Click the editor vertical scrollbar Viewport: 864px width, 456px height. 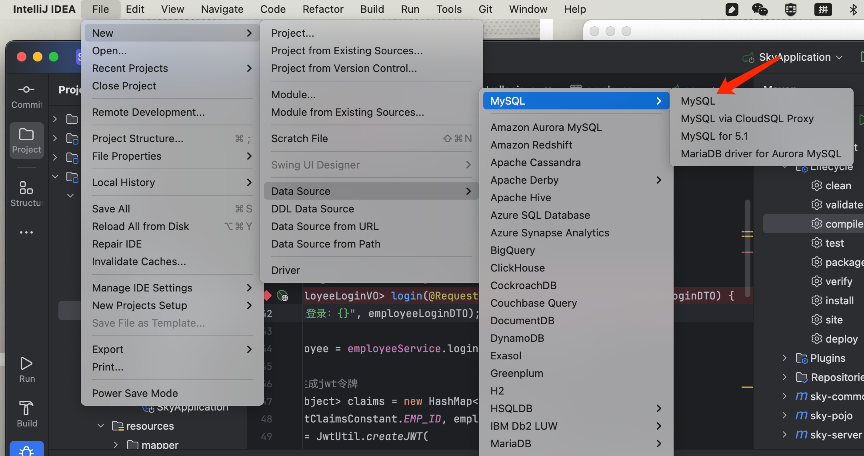coord(747,248)
